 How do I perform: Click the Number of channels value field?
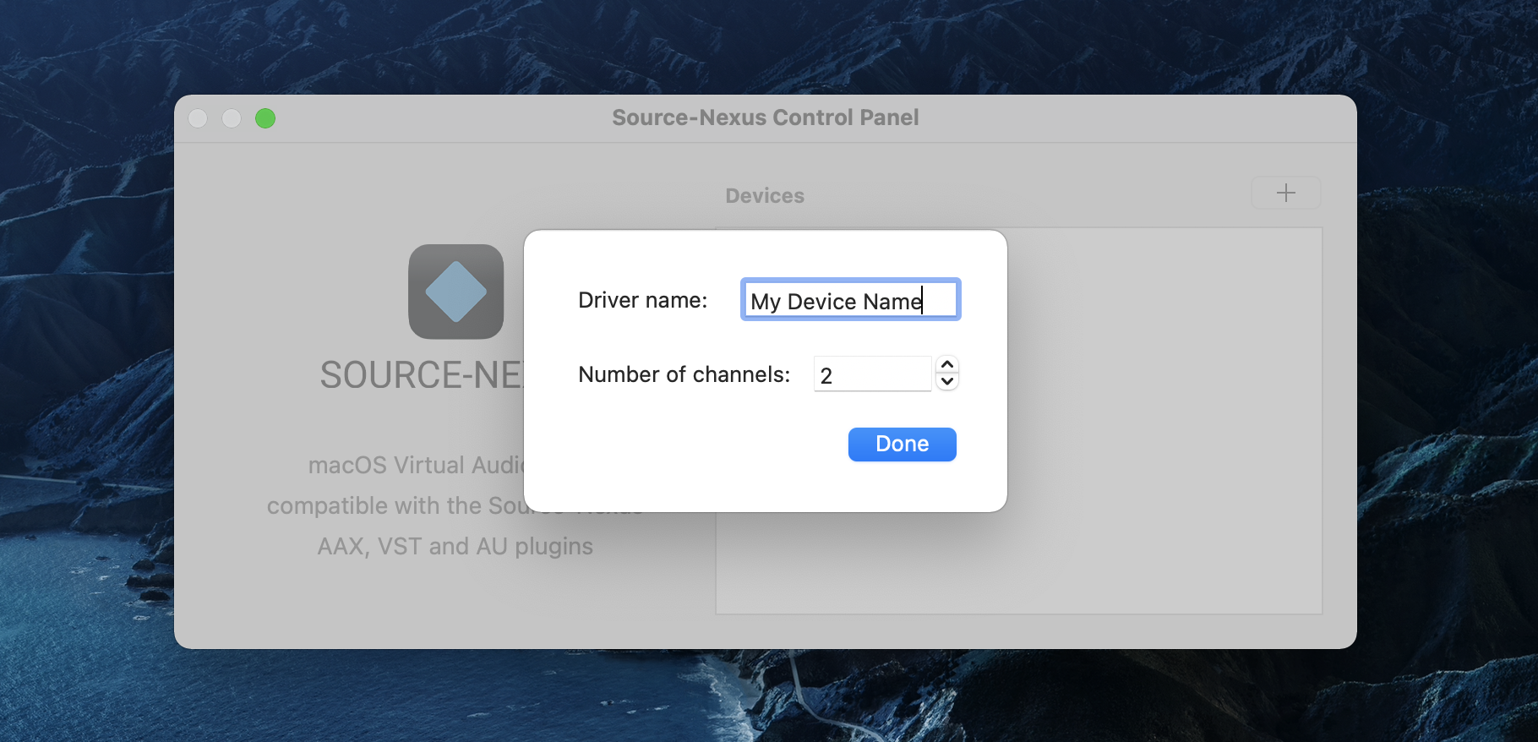[871, 374]
